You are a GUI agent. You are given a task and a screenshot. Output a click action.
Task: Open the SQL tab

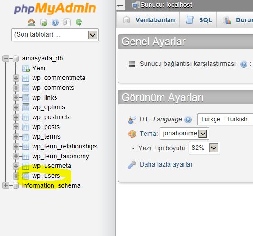(198, 20)
